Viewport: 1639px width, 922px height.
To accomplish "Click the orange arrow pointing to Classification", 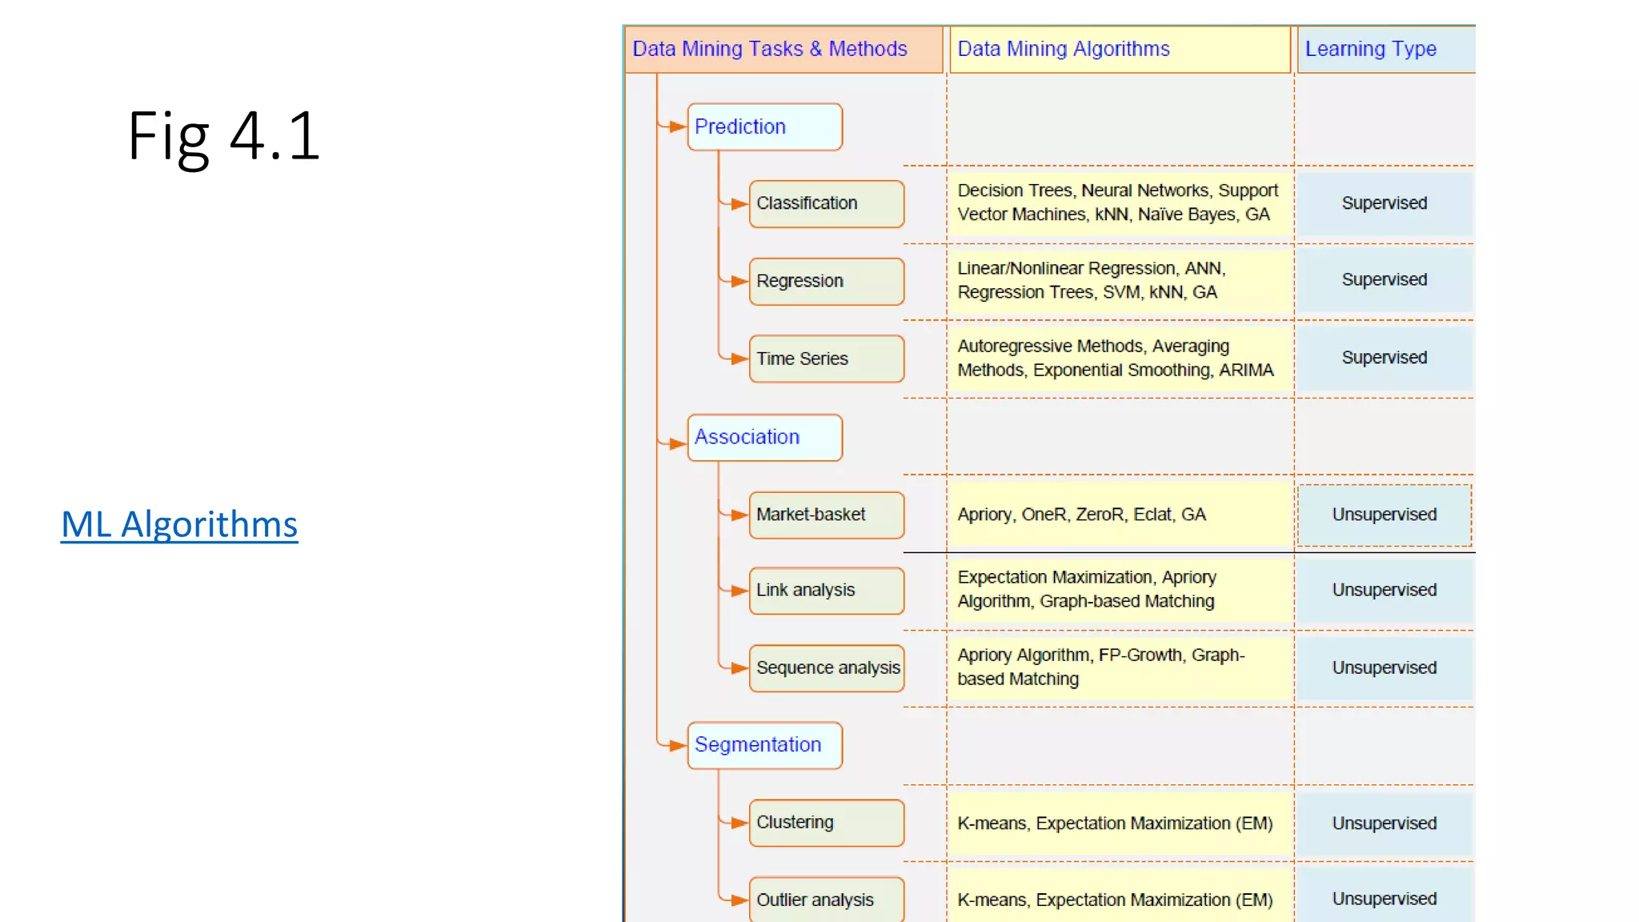I will 739,204.
